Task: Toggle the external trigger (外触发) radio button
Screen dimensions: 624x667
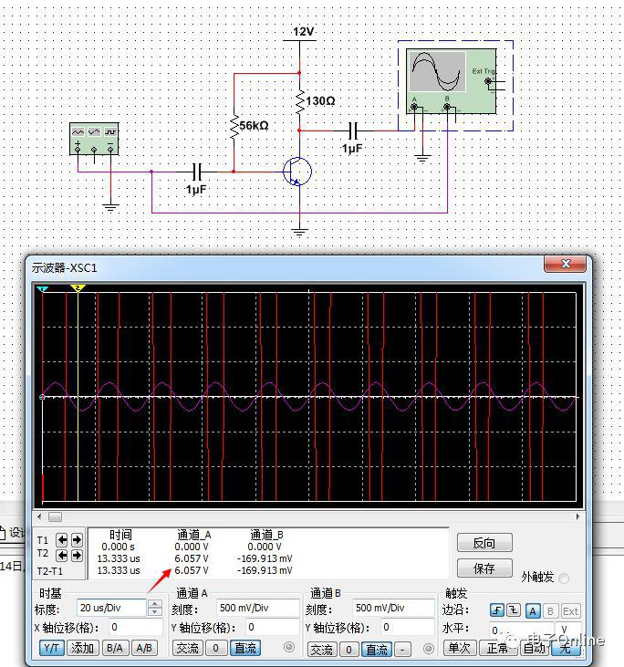Action: pyautogui.click(x=563, y=578)
